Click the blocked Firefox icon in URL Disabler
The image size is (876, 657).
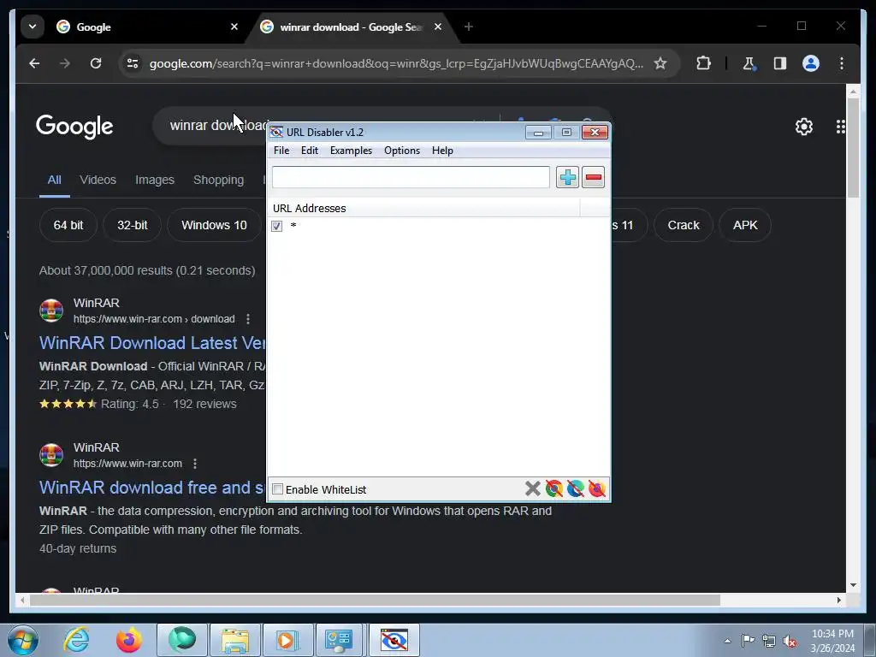[596, 488]
